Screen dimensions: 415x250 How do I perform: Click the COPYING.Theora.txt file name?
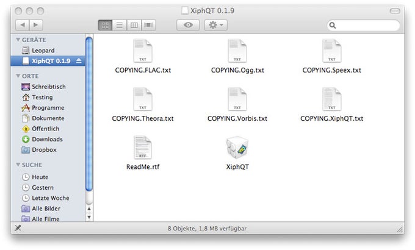(143, 118)
